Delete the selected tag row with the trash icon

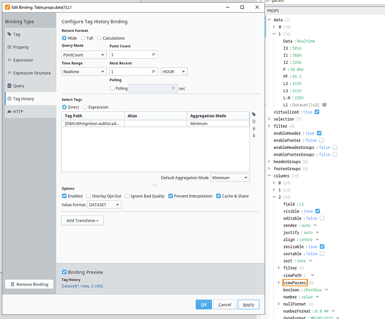[254, 121]
